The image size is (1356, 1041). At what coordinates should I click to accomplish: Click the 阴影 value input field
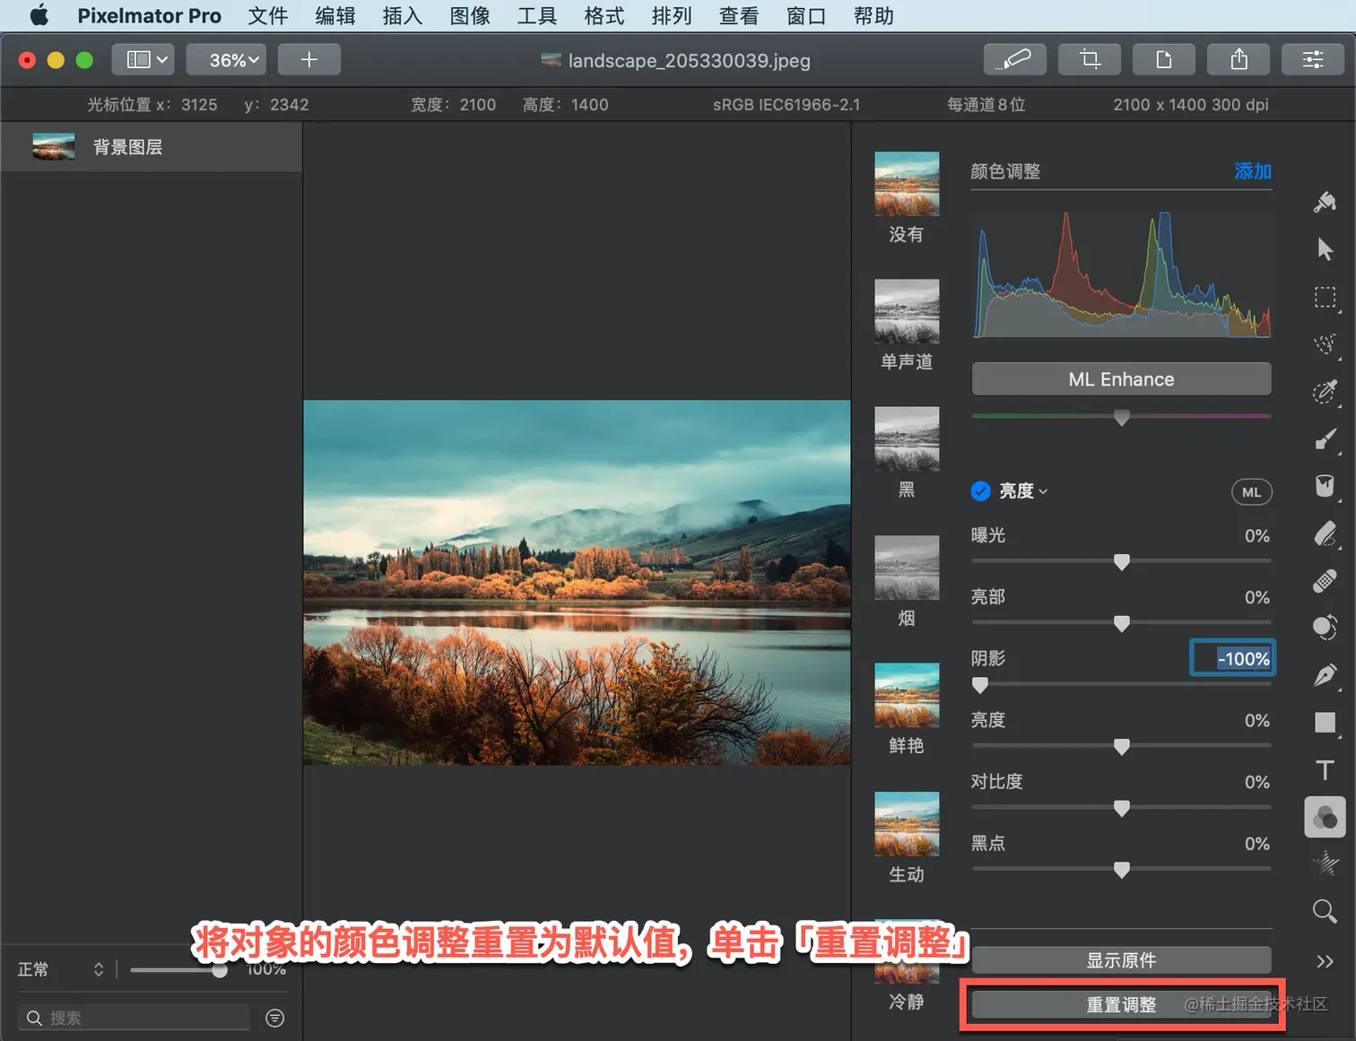click(1232, 658)
